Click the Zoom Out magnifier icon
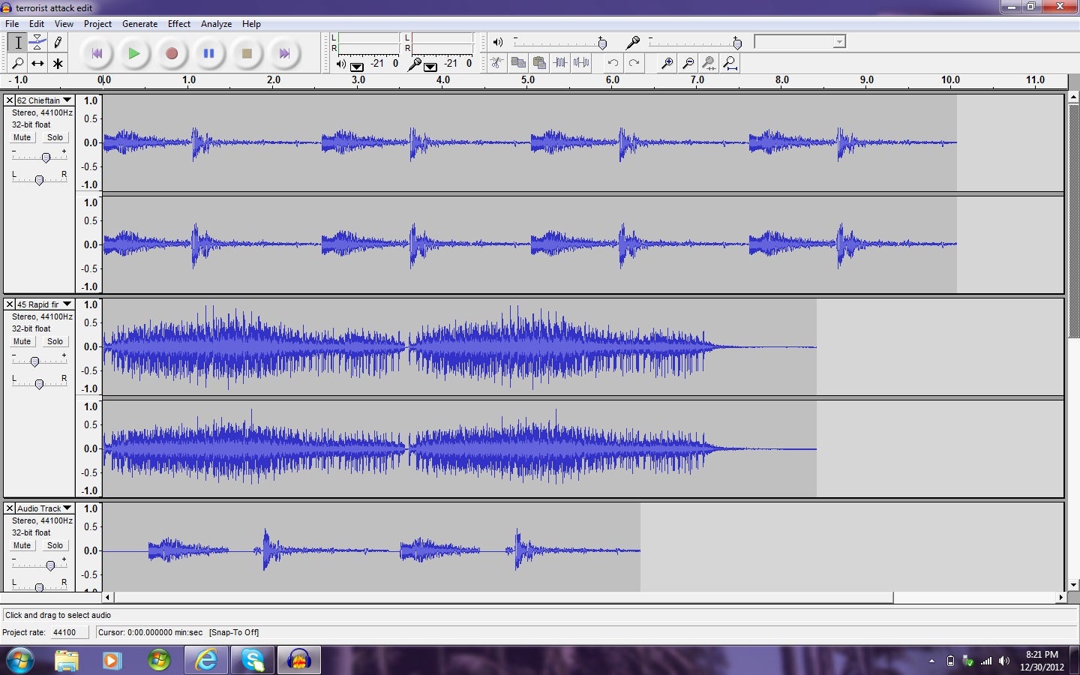 pos(688,63)
